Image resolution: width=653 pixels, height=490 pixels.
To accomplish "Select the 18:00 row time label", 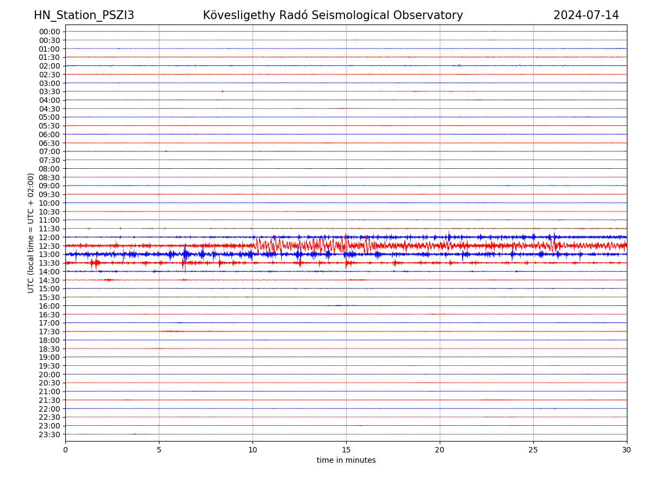I will (49, 340).
